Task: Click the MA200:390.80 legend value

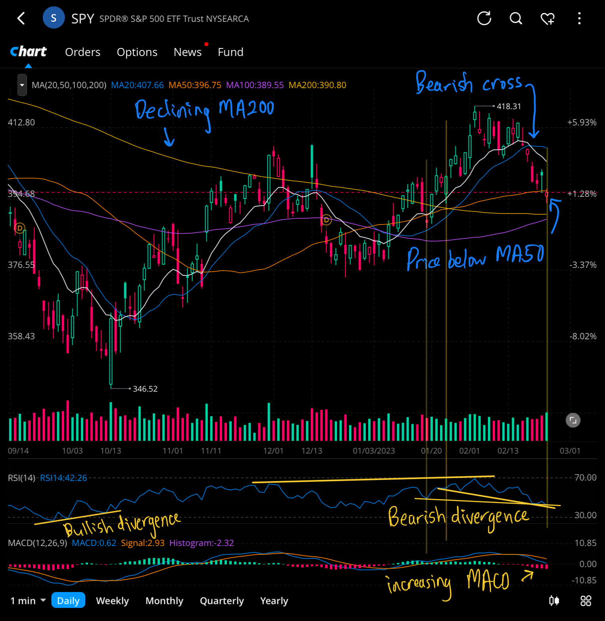Action: click(317, 85)
